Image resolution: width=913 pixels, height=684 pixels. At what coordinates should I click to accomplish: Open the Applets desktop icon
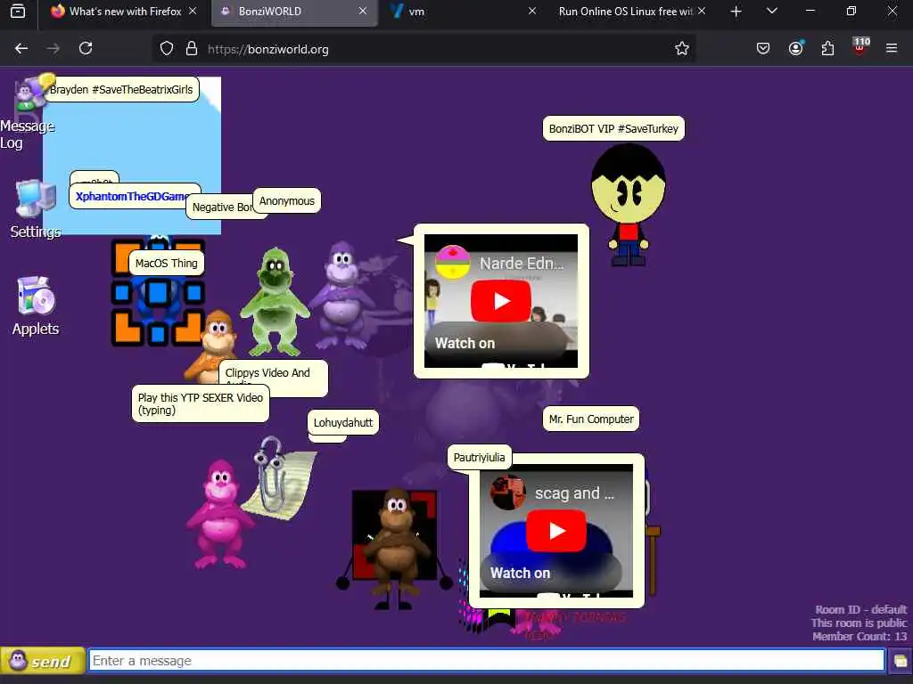point(36,306)
